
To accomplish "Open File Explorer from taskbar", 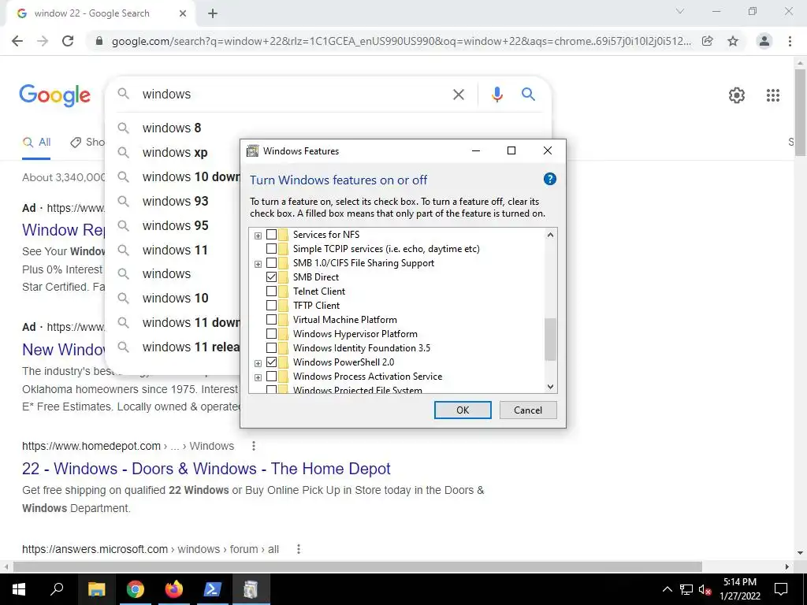I will click(x=97, y=589).
